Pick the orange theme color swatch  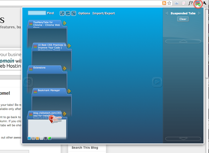(37, 138)
